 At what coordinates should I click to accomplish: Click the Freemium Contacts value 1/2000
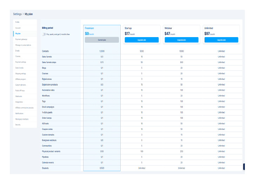(102, 51)
